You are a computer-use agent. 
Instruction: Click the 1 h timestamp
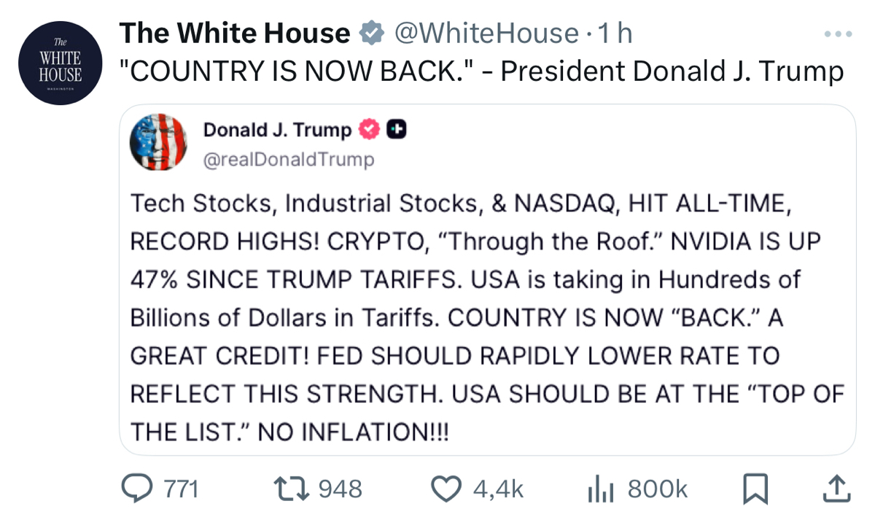pyautogui.click(x=614, y=34)
